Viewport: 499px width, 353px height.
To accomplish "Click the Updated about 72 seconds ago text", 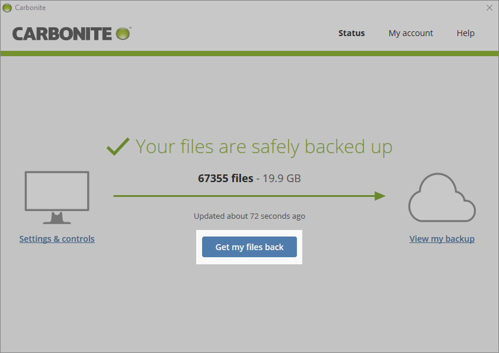I will [x=249, y=216].
